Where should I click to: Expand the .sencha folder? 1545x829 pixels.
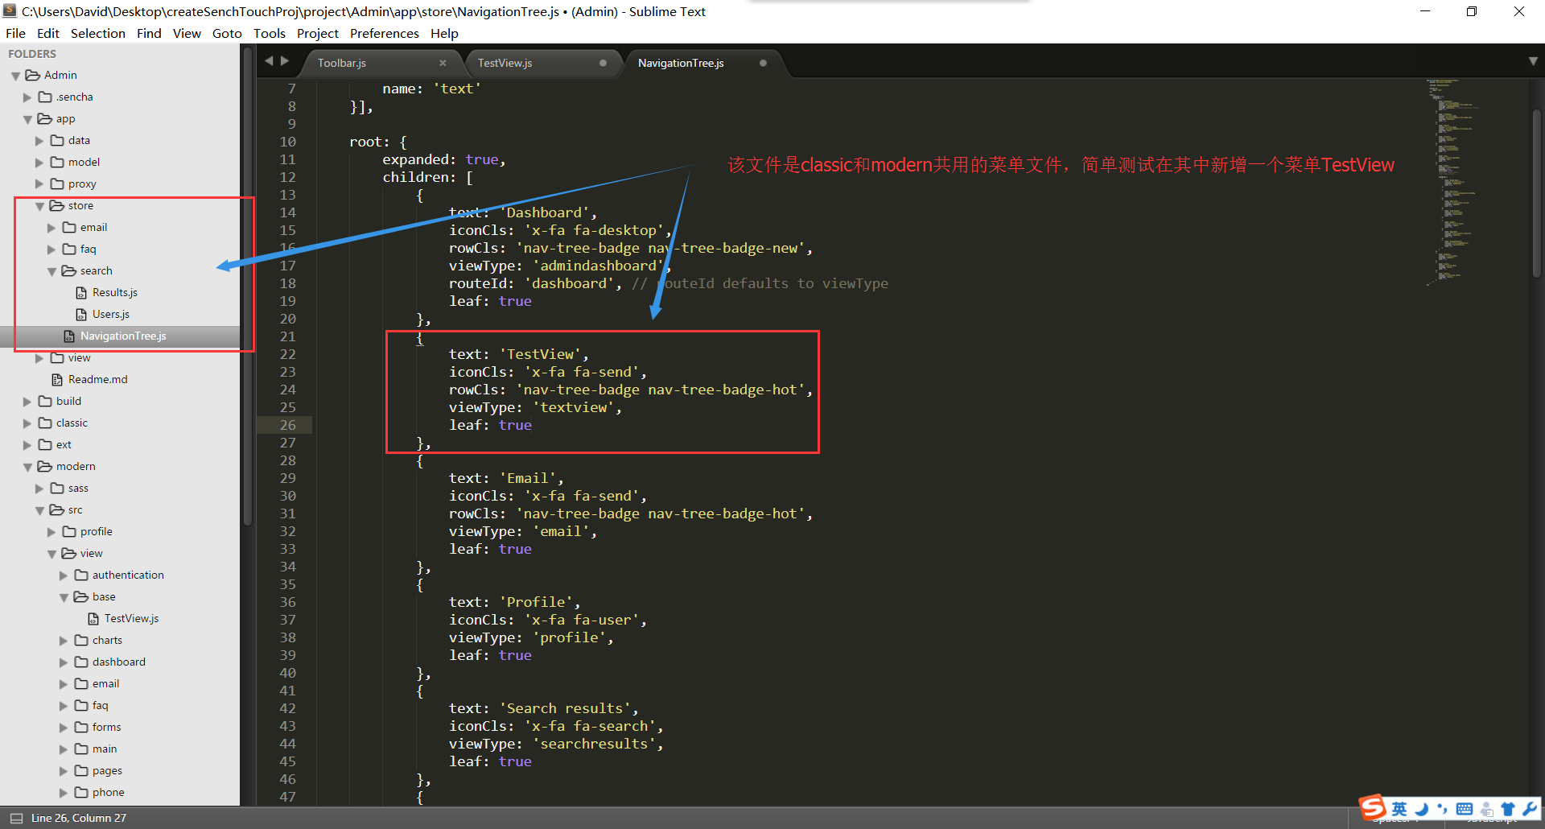[27, 97]
